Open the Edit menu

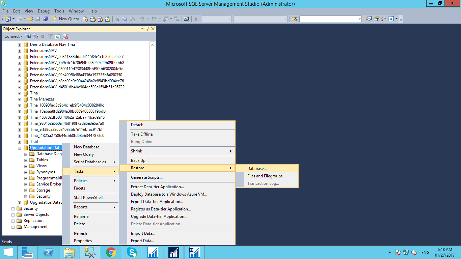tap(17, 11)
